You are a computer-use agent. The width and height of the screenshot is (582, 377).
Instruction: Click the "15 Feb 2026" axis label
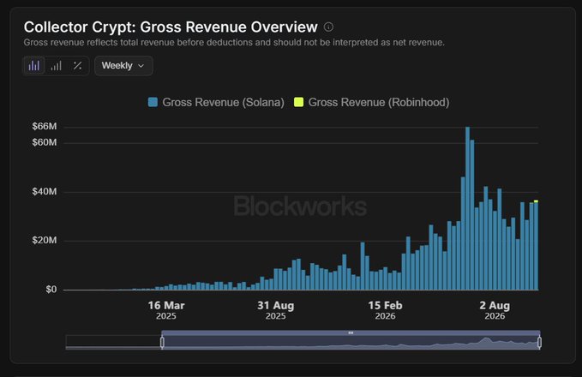(x=385, y=310)
